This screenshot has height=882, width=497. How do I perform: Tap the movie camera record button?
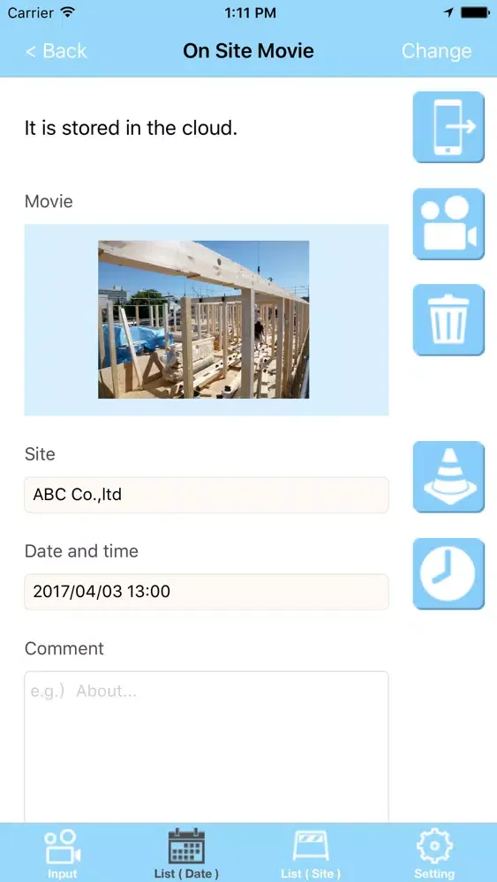(x=448, y=224)
